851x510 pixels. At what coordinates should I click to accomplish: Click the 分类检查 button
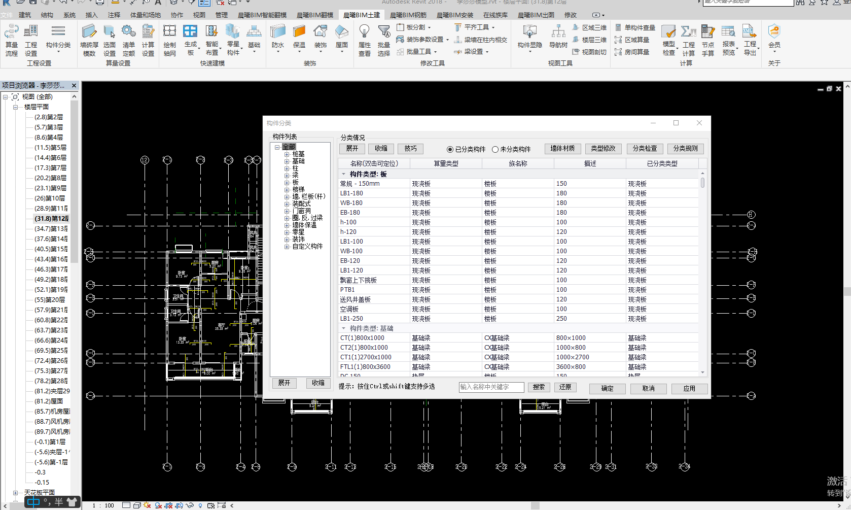point(645,149)
